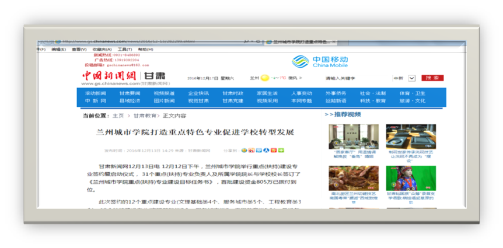Click the first share icon under the headline
503x248 pixels.
[x=244, y=151]
